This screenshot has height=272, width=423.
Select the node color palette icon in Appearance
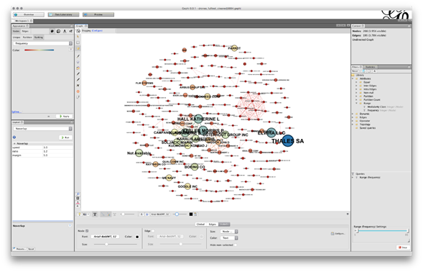tap(52, 32)
